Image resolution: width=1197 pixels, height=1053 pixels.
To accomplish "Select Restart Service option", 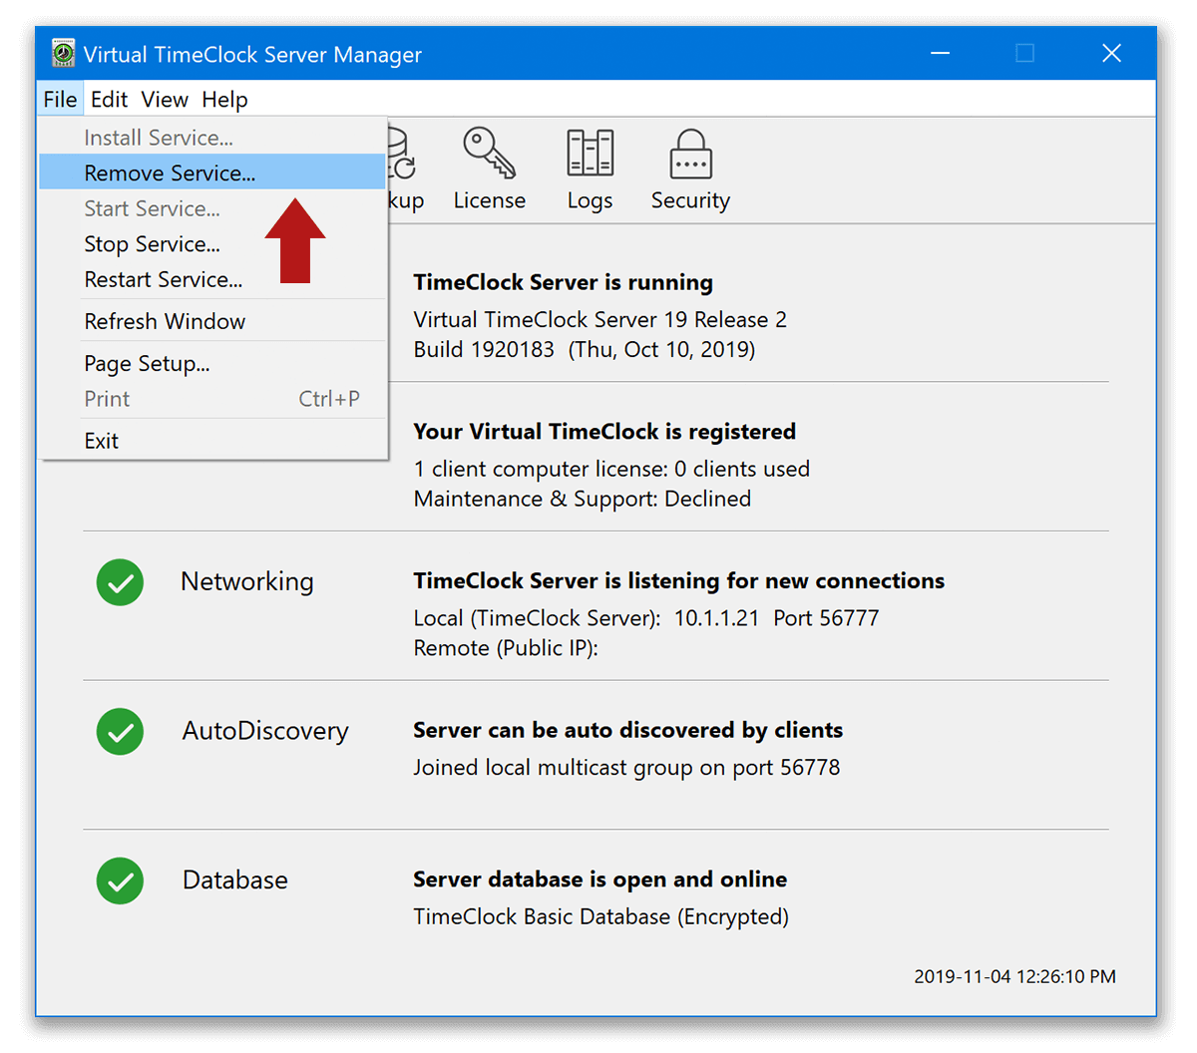I will (163, 279).
